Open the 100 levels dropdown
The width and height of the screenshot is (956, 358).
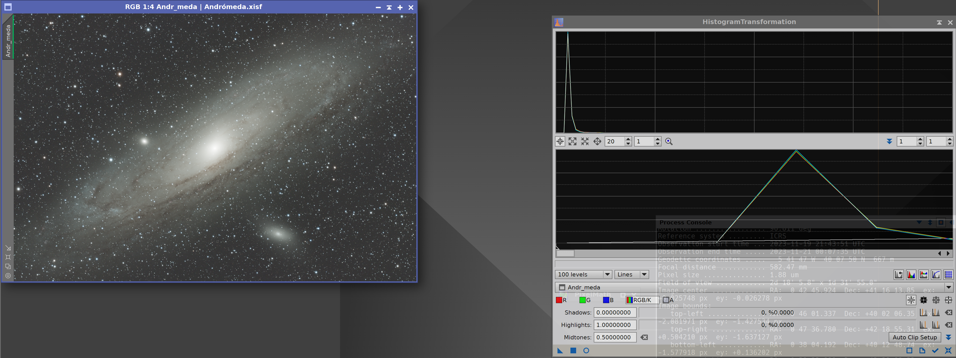(583, 275)
